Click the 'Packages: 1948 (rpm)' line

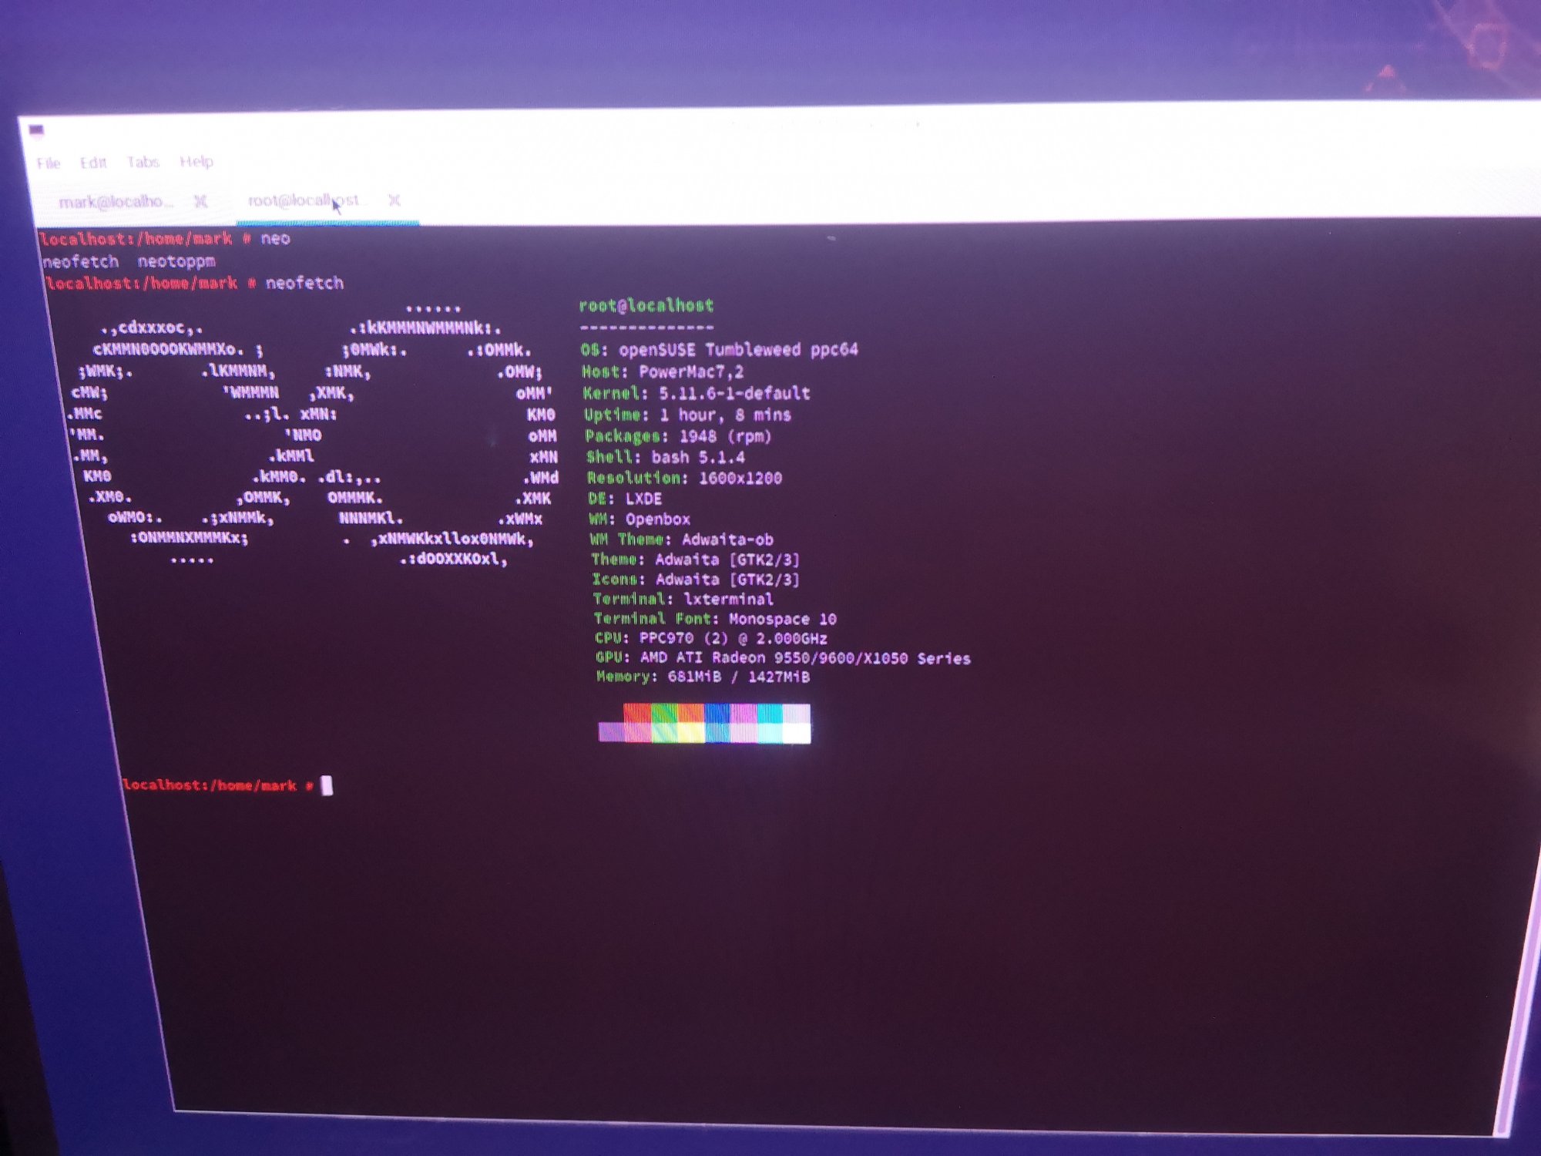[679, 436]
